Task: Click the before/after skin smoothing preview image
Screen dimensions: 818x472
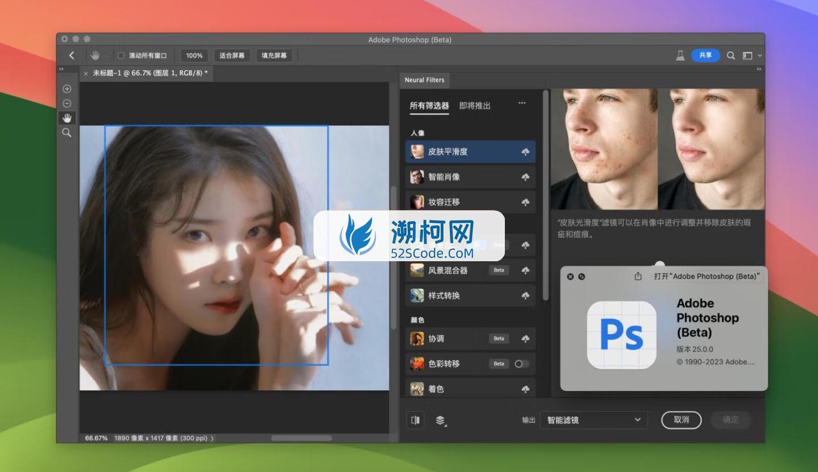Action: tap(658, 149)
